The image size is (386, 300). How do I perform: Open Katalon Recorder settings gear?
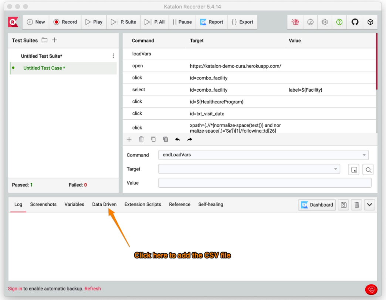(x=324, y=22)
